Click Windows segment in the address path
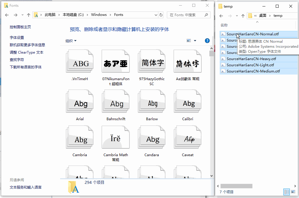This screenshot has height=198, width=299. pos(99,15)
